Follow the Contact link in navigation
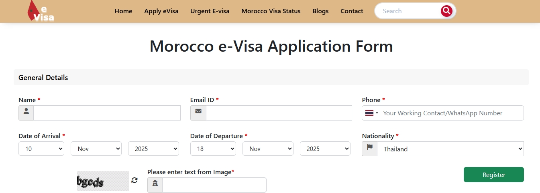Screen dimensions: 540x193 tap(352, 11)
